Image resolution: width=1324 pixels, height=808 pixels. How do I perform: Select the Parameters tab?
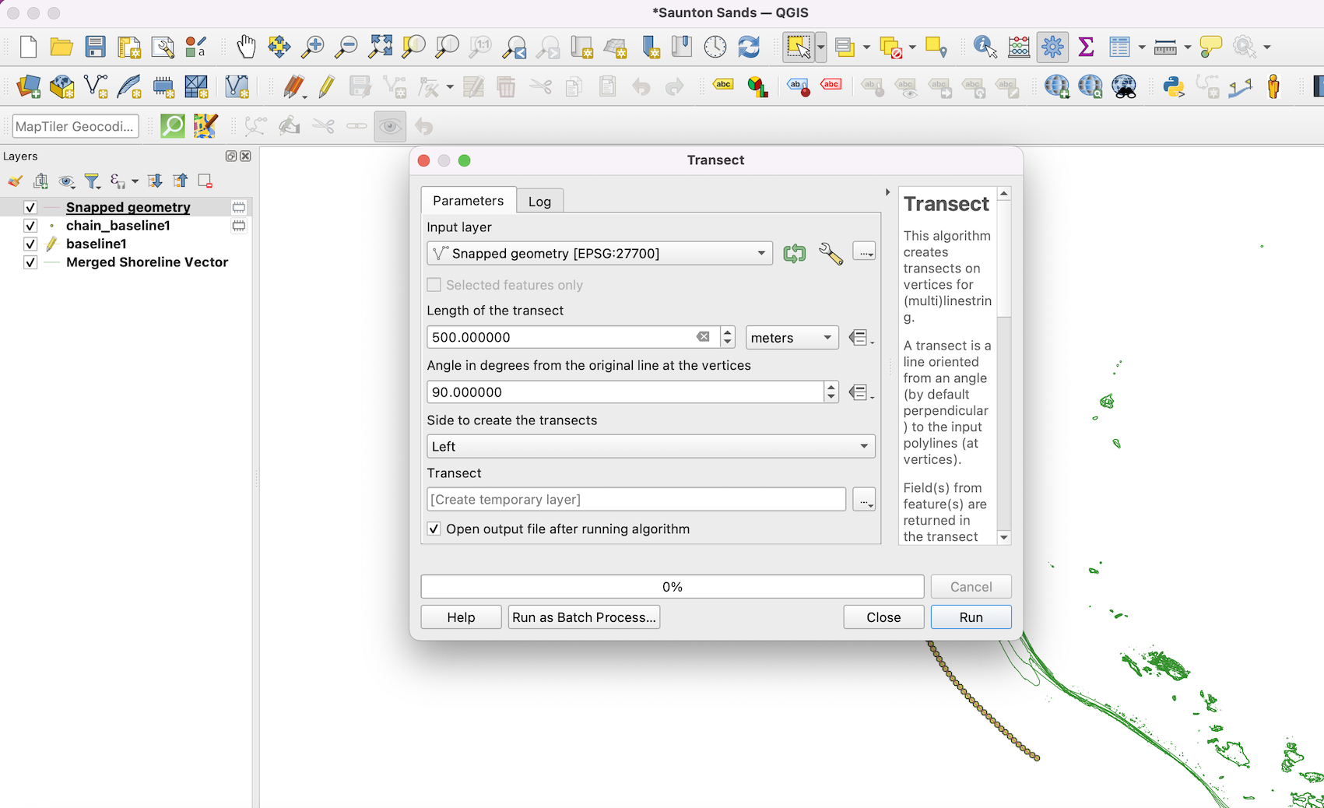click(468, 201)
